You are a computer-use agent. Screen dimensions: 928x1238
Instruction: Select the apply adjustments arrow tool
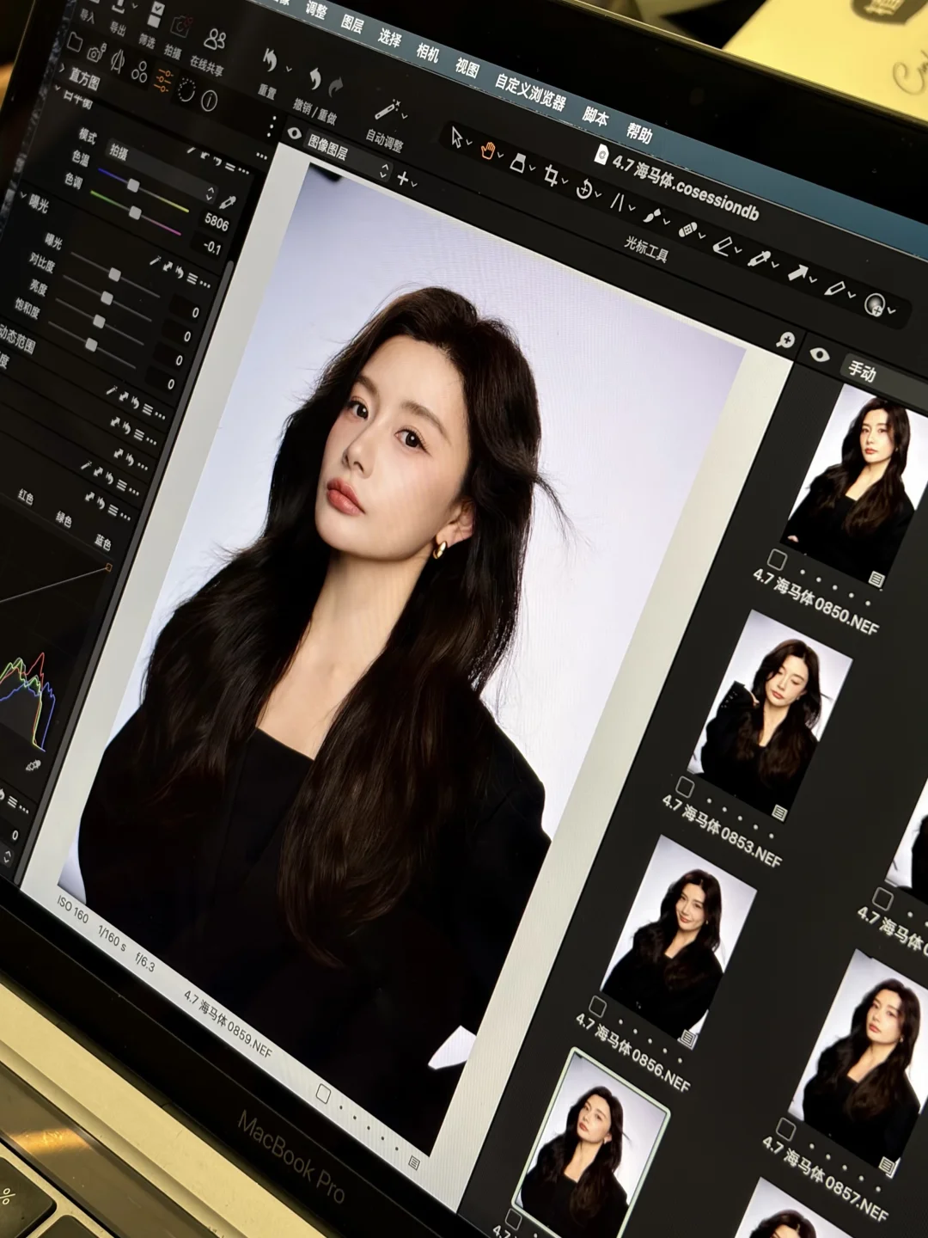(x=798, y=273)
